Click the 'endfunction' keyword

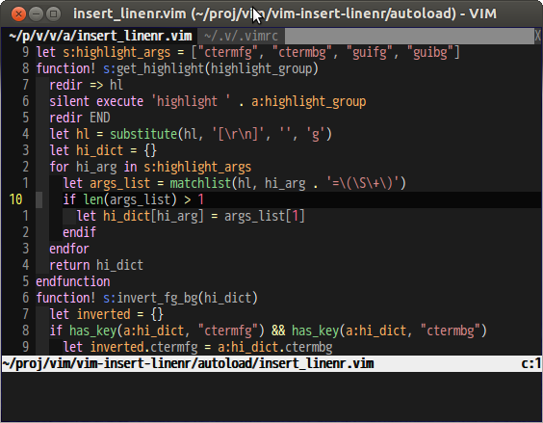click(x=73, y=281)
